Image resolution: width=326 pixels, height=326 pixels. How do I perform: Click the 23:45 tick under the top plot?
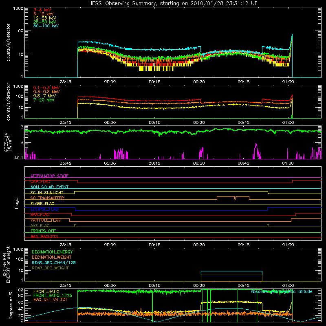pos(65,82)
